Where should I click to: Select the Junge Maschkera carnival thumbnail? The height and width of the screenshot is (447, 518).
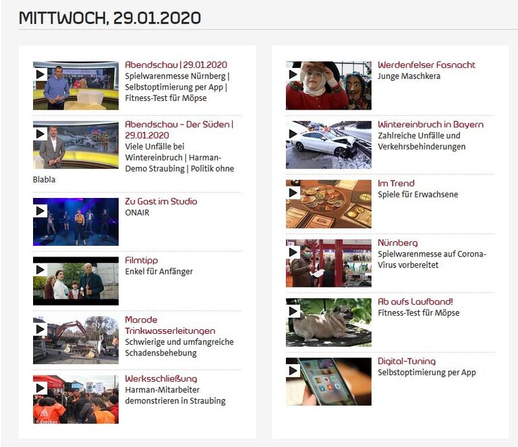click(x=328, y=85)
